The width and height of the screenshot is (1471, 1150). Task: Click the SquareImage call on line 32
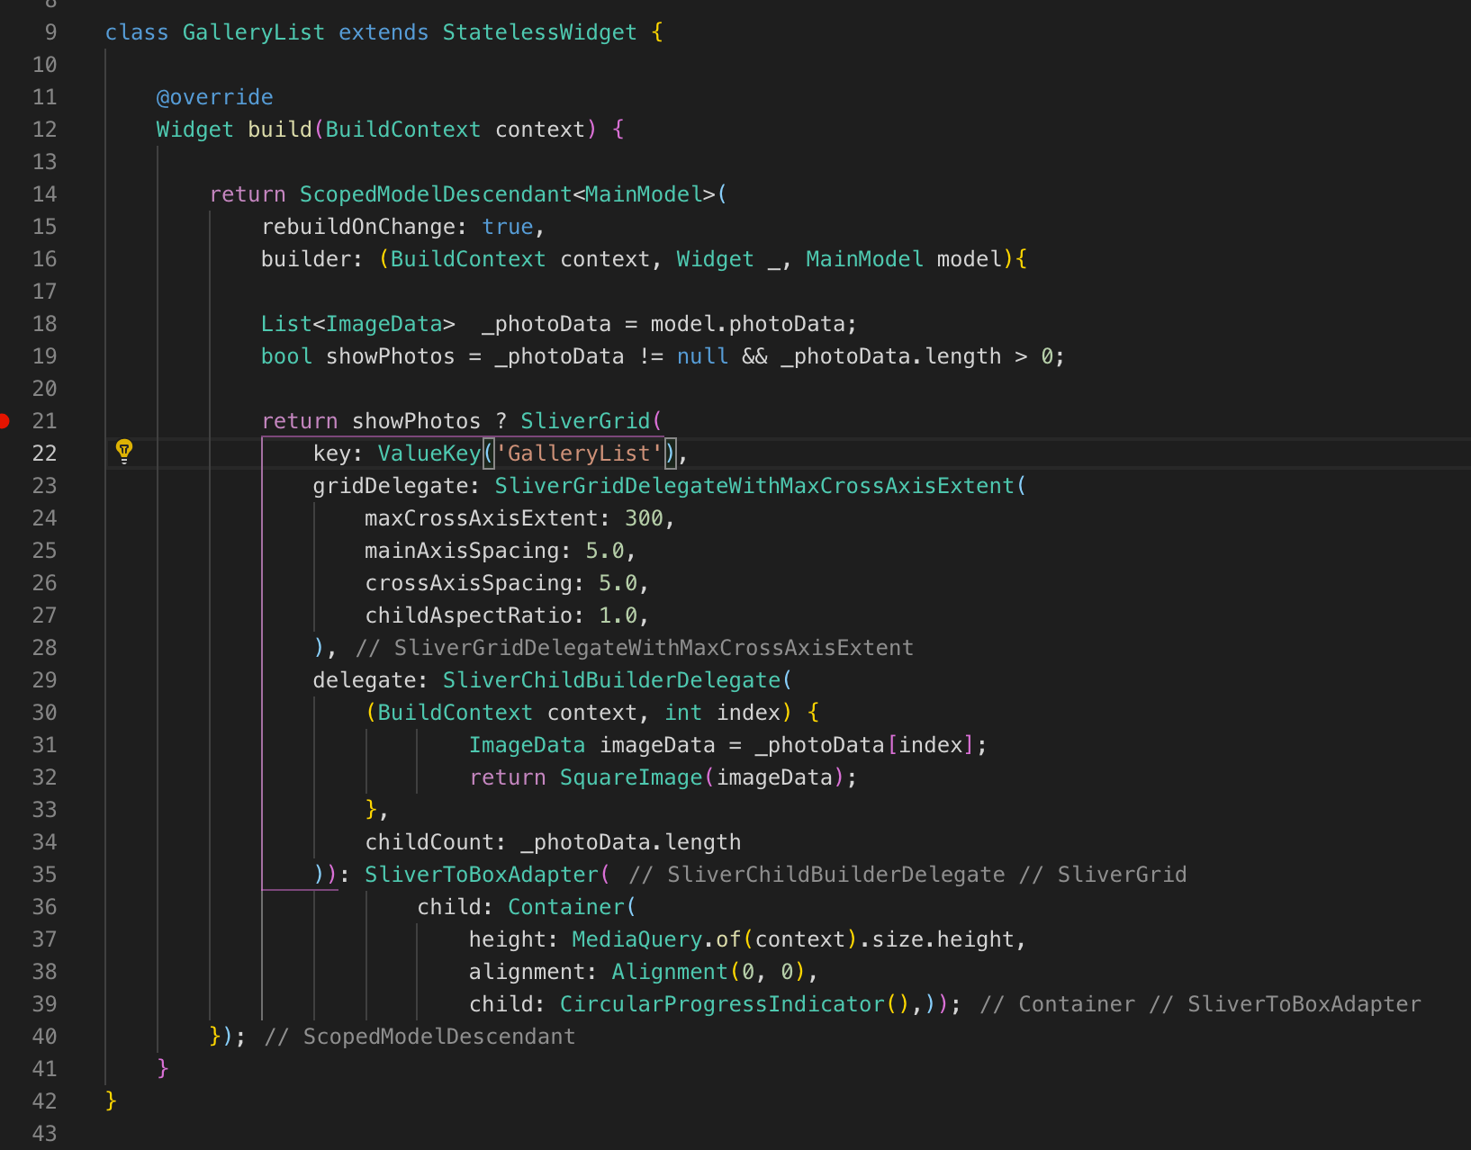(x=630, y=777)
